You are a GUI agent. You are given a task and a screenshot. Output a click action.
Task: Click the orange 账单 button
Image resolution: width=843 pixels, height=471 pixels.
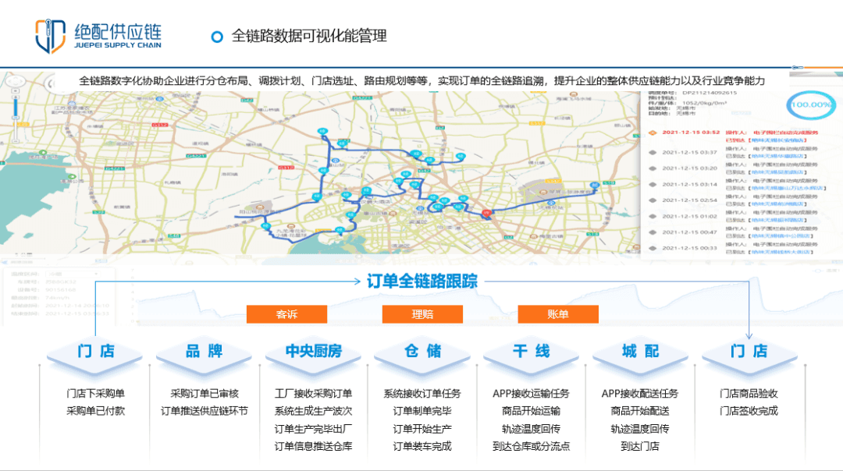[557, 313]
